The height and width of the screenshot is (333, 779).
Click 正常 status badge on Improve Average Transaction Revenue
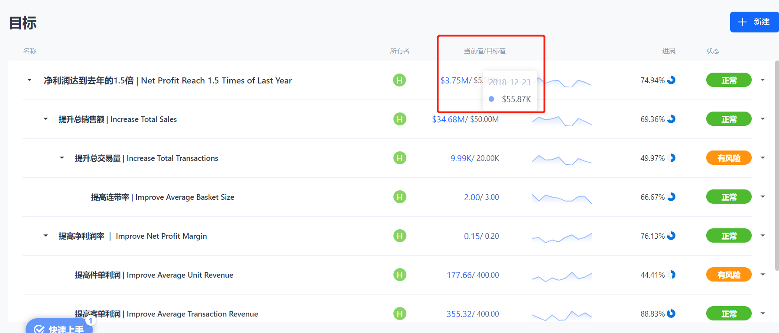pos(729,314)
